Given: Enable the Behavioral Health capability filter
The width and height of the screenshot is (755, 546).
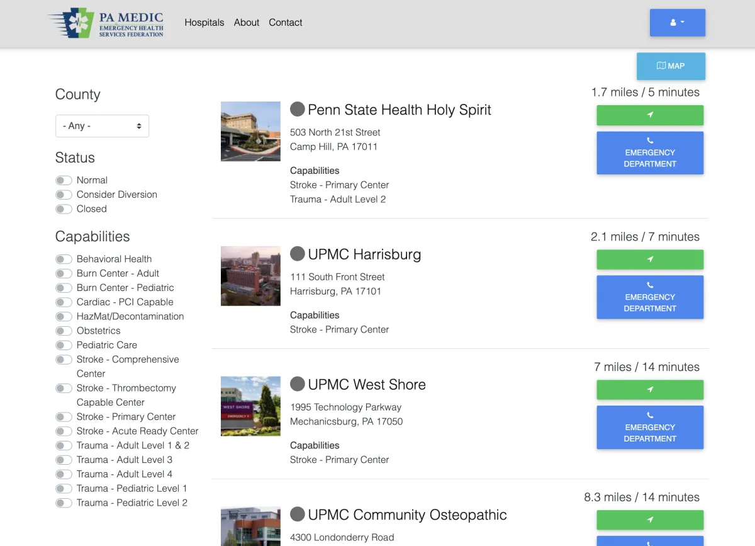Looking at the screenshot, I should point(64,259).
